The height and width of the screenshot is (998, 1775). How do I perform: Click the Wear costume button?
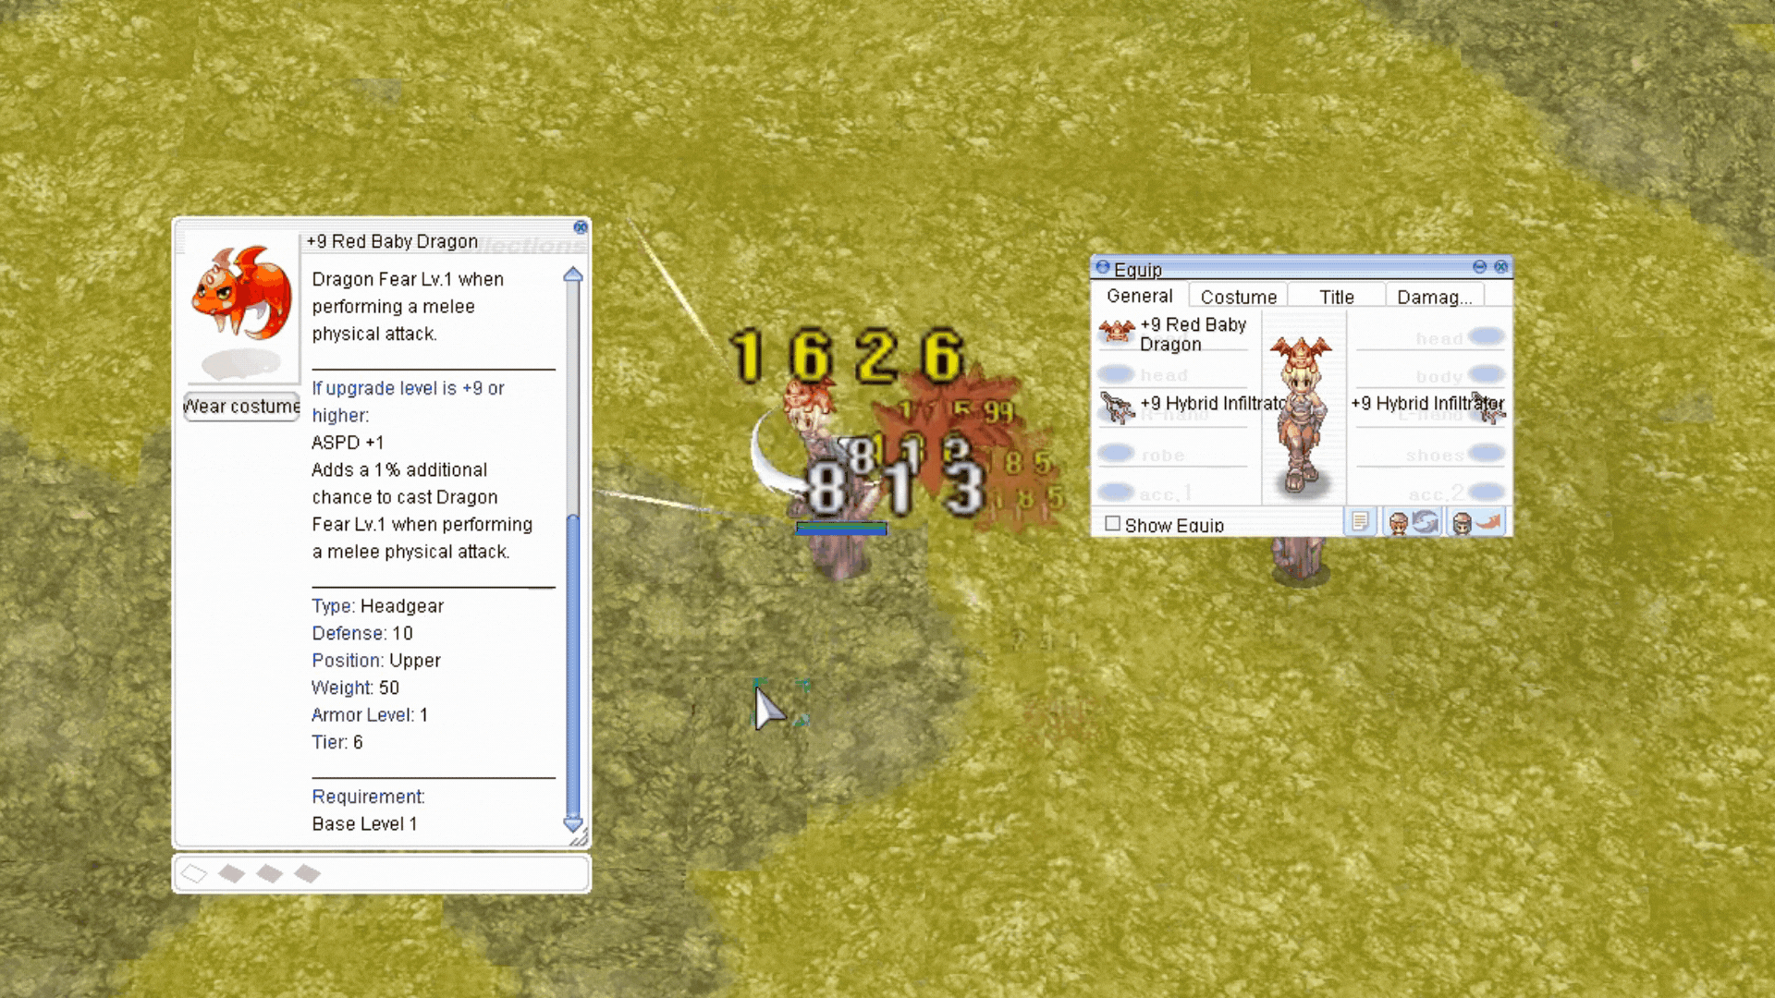coord(241,407)
